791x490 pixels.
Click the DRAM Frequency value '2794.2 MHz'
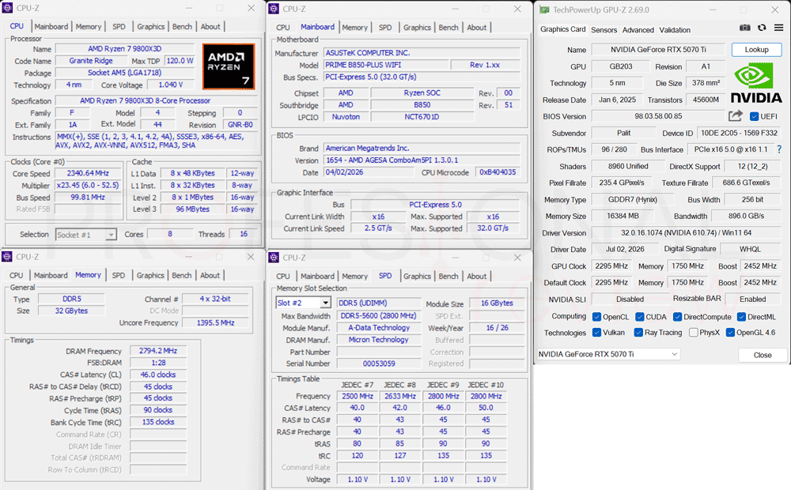[158, 350]
